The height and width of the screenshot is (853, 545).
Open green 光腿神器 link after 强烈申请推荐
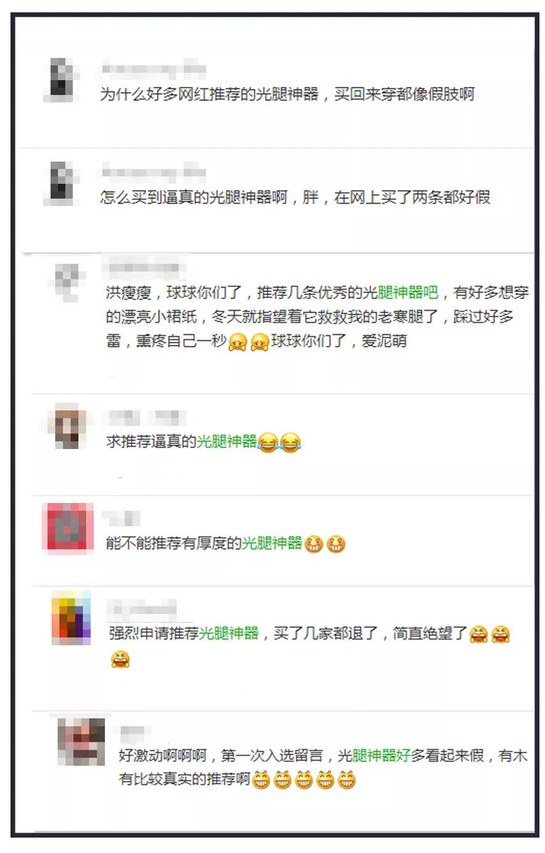229,633
